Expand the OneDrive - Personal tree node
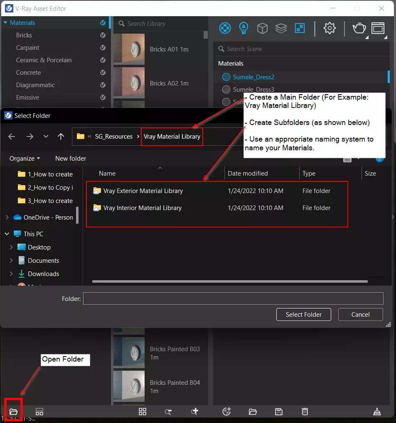396x423 pixels. pos(7,218)
